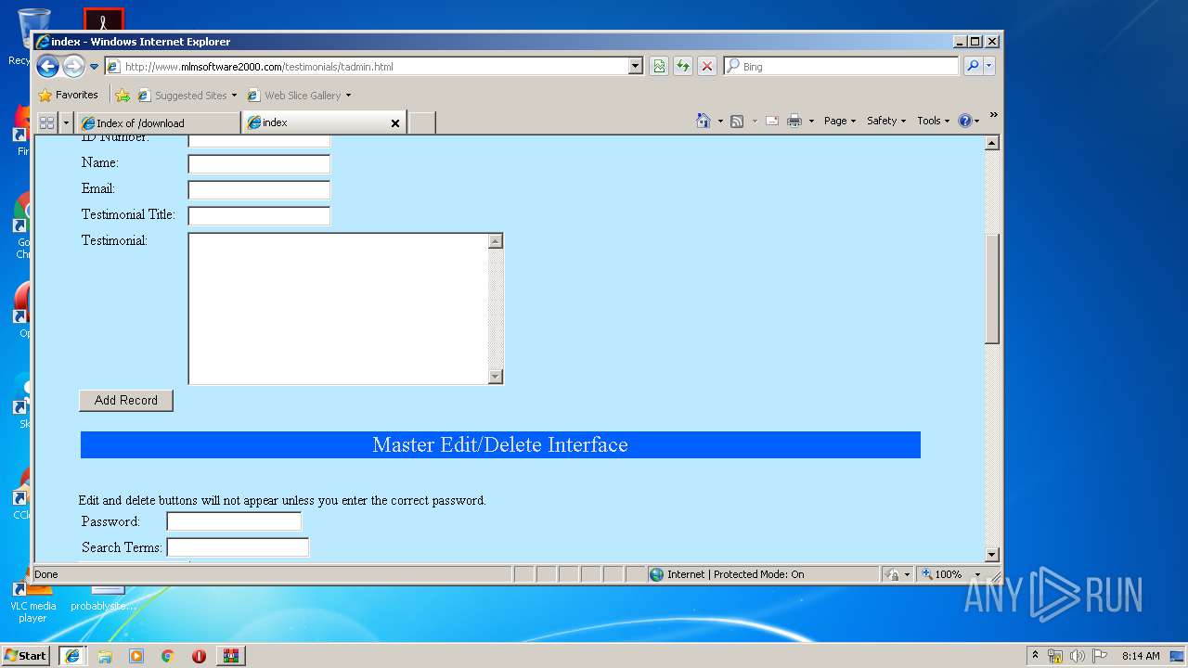
Task: Click Internet Explorer taskbar icon
Action: 72,656
